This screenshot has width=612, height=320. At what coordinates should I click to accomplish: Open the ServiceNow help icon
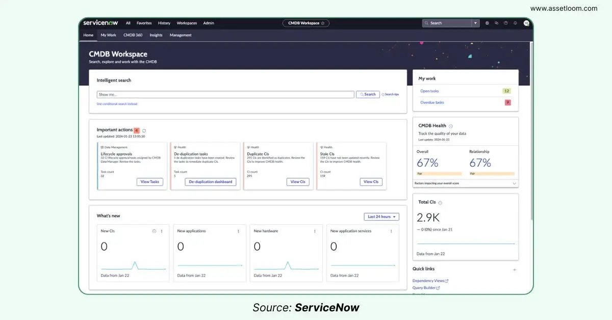coord(505,23)
